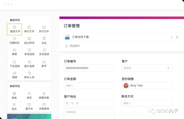
Task: Select the 描述文字 field type
Action: pos(14,29)
